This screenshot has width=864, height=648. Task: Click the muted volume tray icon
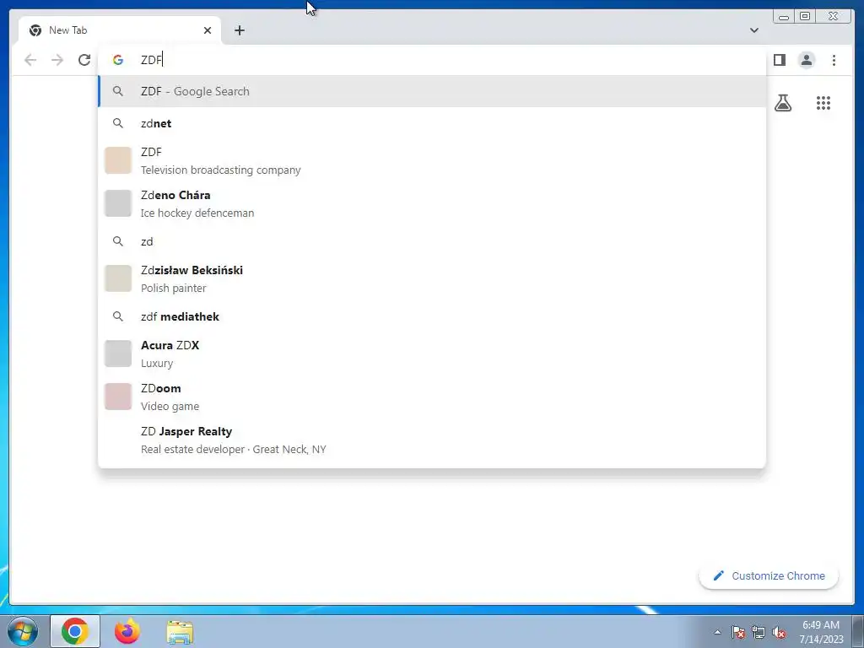(x=779, y=632)
